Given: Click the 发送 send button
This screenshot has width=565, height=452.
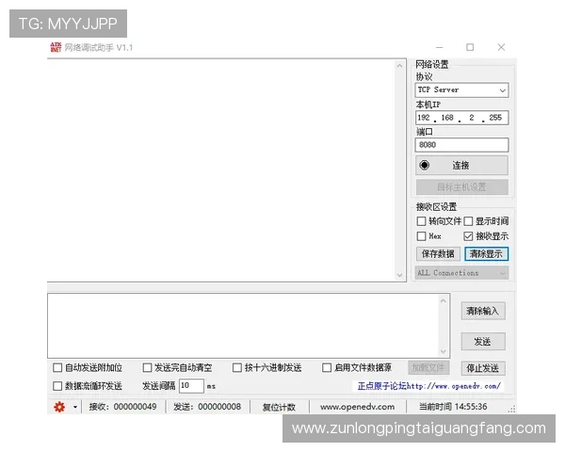Looking at the screenshot, I should coord(483,341).
